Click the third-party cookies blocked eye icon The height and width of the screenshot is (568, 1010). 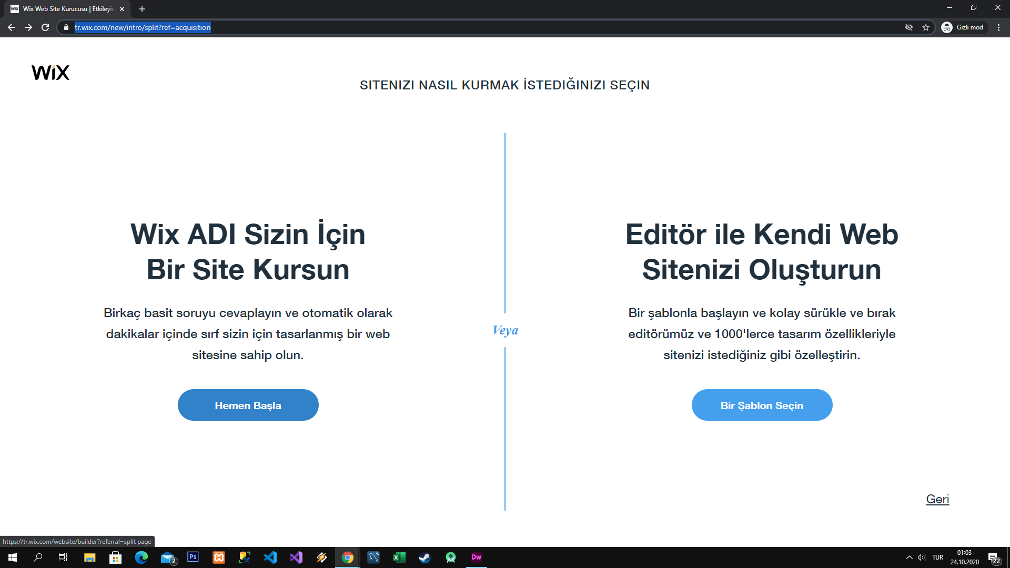pyautogui.click(x=908, y=27)
